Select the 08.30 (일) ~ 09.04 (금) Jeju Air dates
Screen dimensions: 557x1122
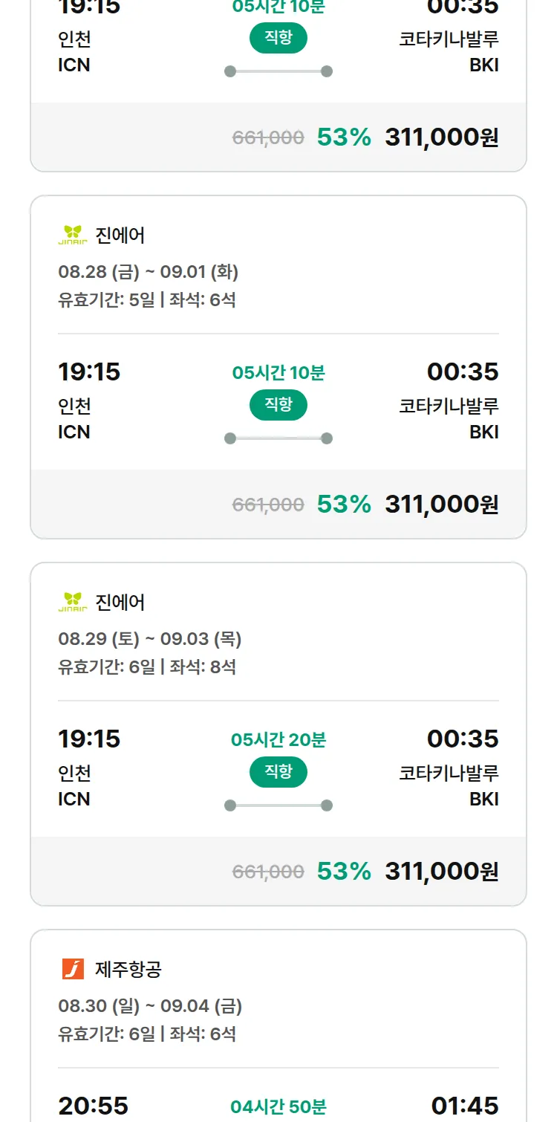point(150,1006)
